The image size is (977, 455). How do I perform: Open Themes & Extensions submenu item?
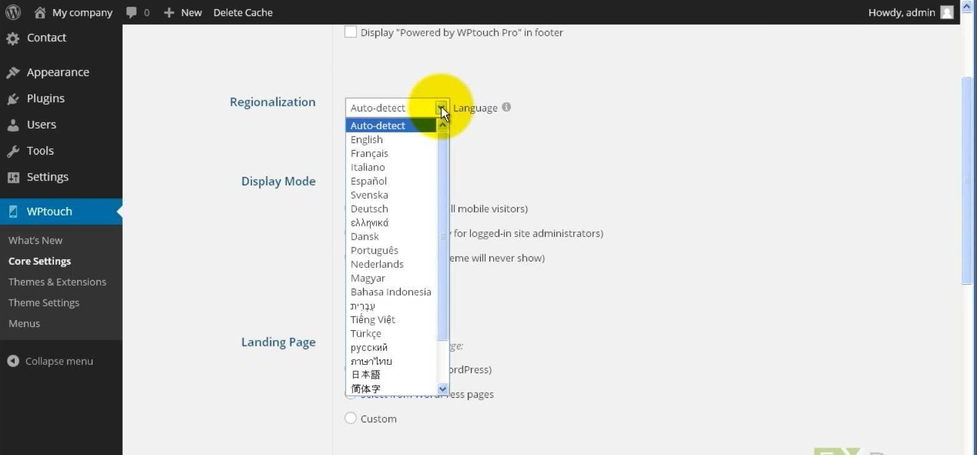pyautogui.click(x=57, y=282)
